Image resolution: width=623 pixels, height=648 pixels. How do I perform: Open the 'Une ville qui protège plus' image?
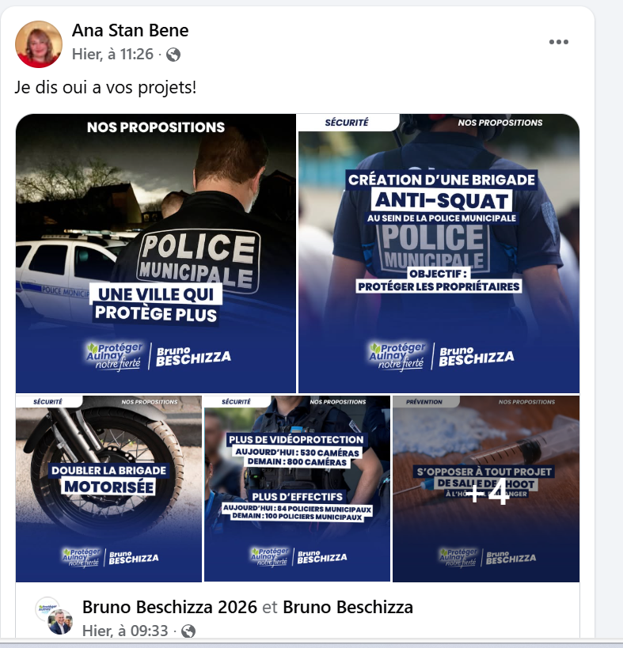pos(156,253)
